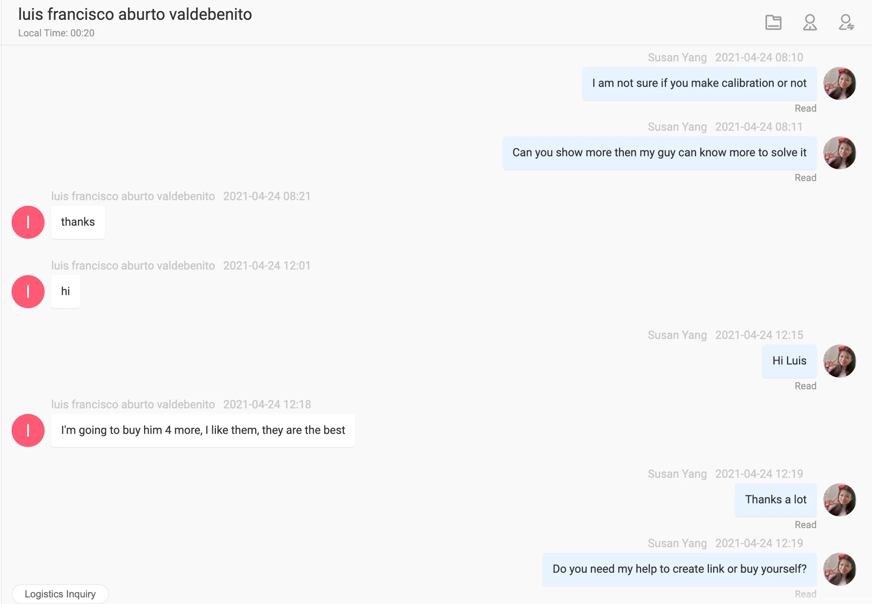872x604 pixels.
Task: Click the 'I'm going to buy him' message
Action: 203,430
